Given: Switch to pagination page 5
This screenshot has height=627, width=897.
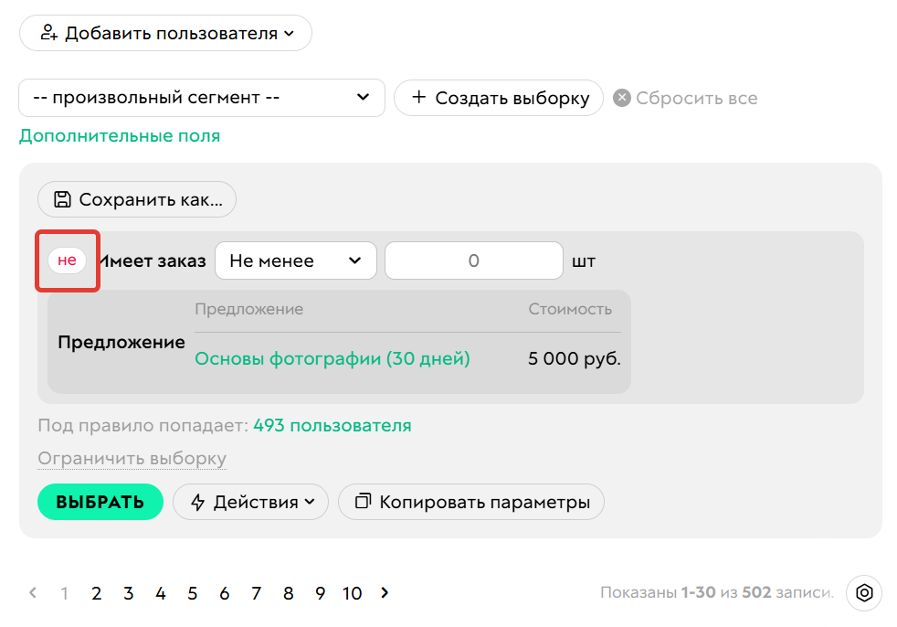Looking at the screenshot, I should click(192, 592).
